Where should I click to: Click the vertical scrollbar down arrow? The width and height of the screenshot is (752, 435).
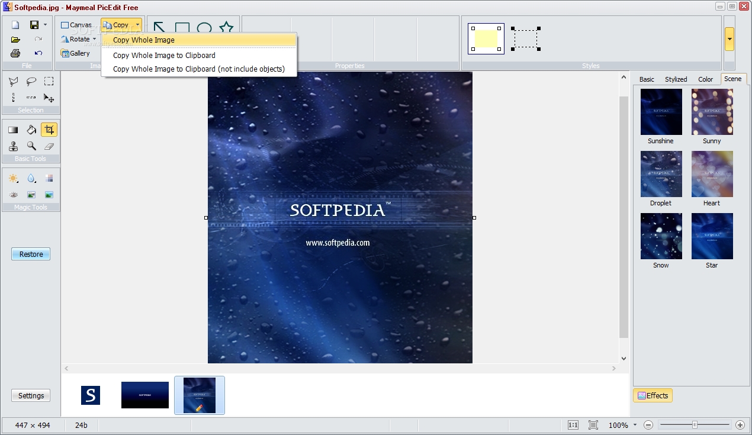coord(624,359)
